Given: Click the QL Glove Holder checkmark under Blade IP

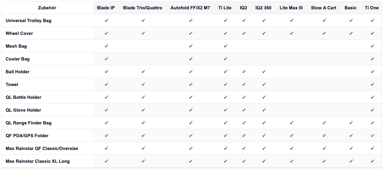Looking at the screenshot, I should point(106,110).
